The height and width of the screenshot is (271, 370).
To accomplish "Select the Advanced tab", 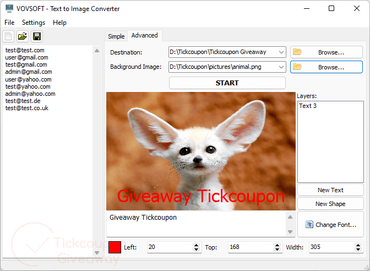I will click(x=144, y=35).
